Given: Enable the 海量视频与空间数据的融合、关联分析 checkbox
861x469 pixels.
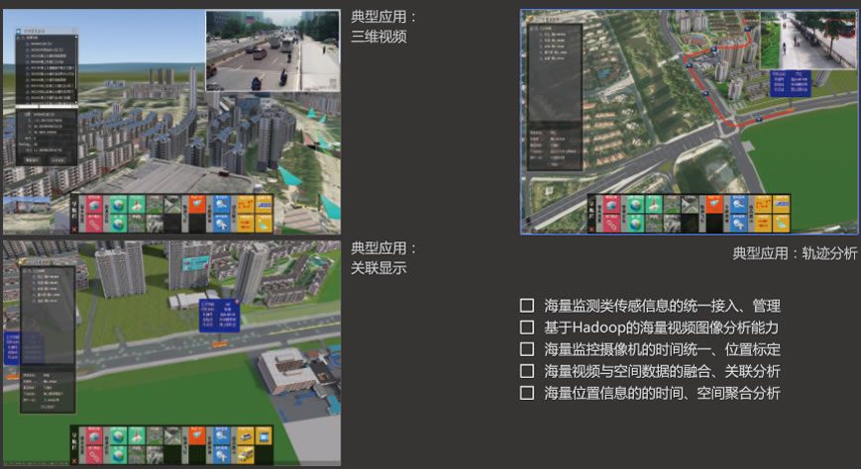Looking at the screenshot, I should (527, 371).
